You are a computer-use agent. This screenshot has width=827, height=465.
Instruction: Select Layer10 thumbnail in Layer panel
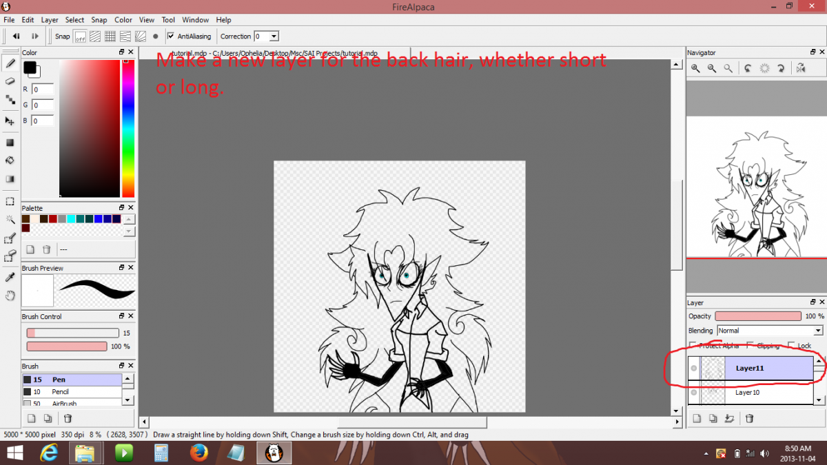(x=713, y=393)
